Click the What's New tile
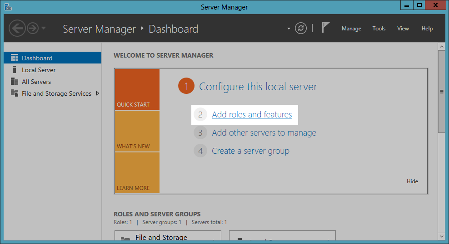This screenshot has width=449, height=244. coord(137,131)
